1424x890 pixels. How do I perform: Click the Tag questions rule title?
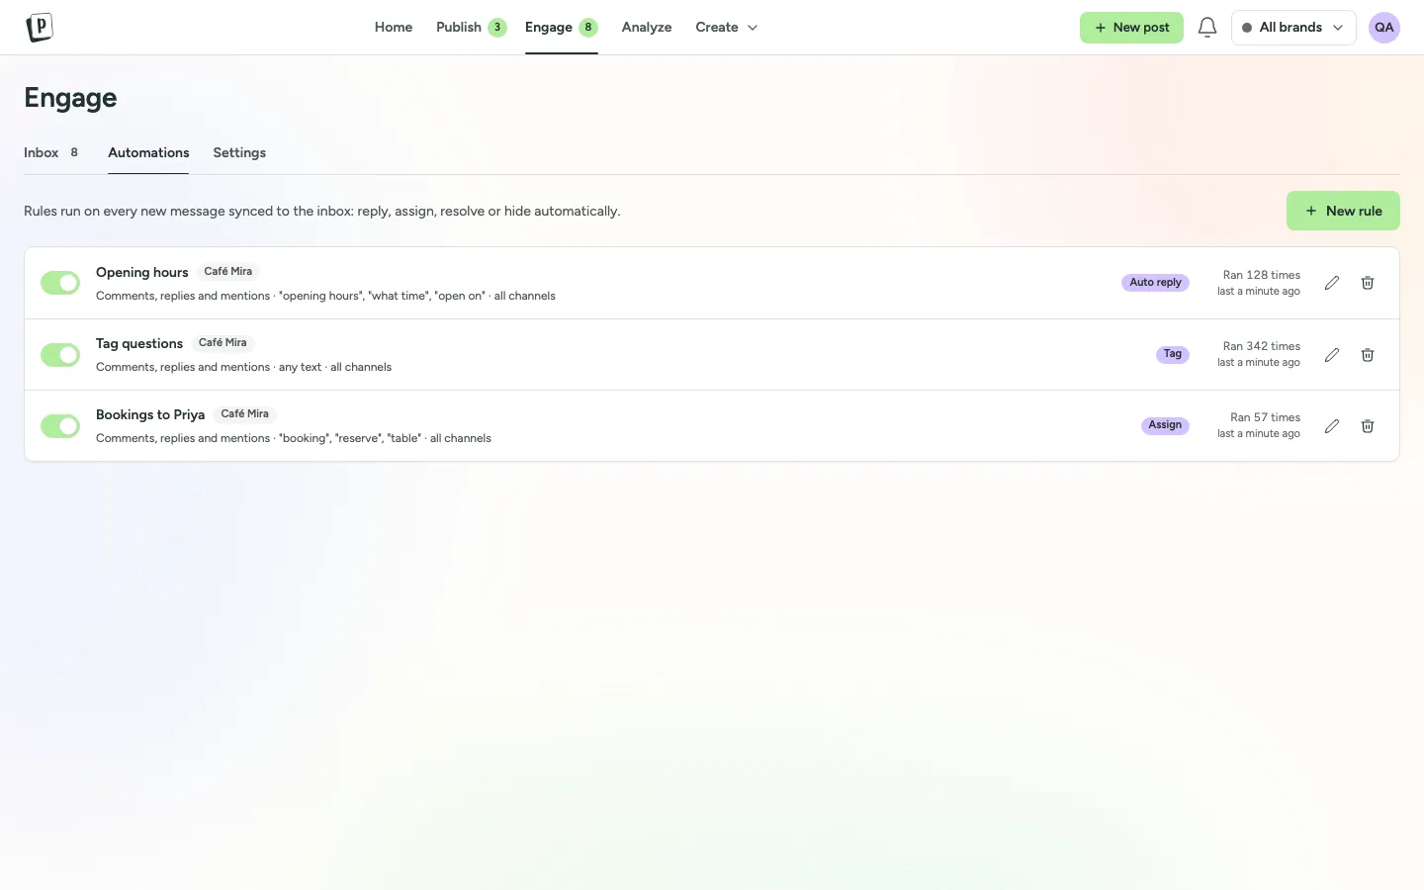pos(139,343)
